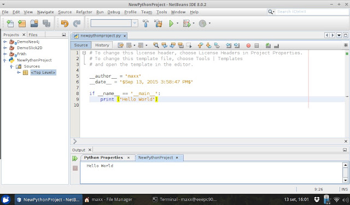Image resolution: width=350 pixels, height=205 pixels.
Task: Click the Dropbox tray icon
Action: pos(317,200)
